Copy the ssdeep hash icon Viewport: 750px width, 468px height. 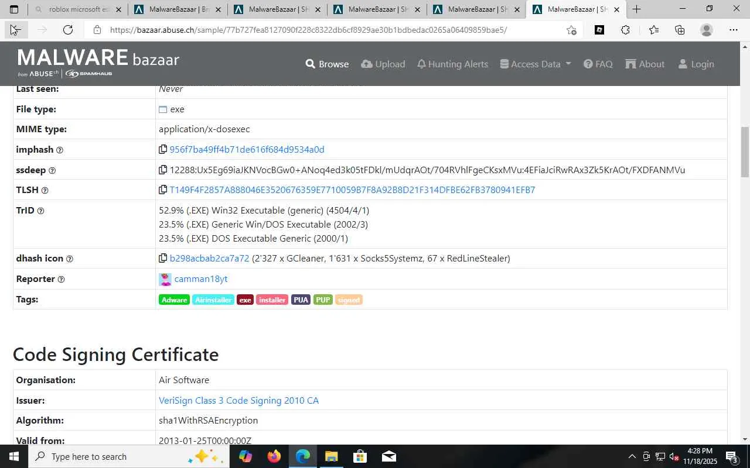point(163,170)
